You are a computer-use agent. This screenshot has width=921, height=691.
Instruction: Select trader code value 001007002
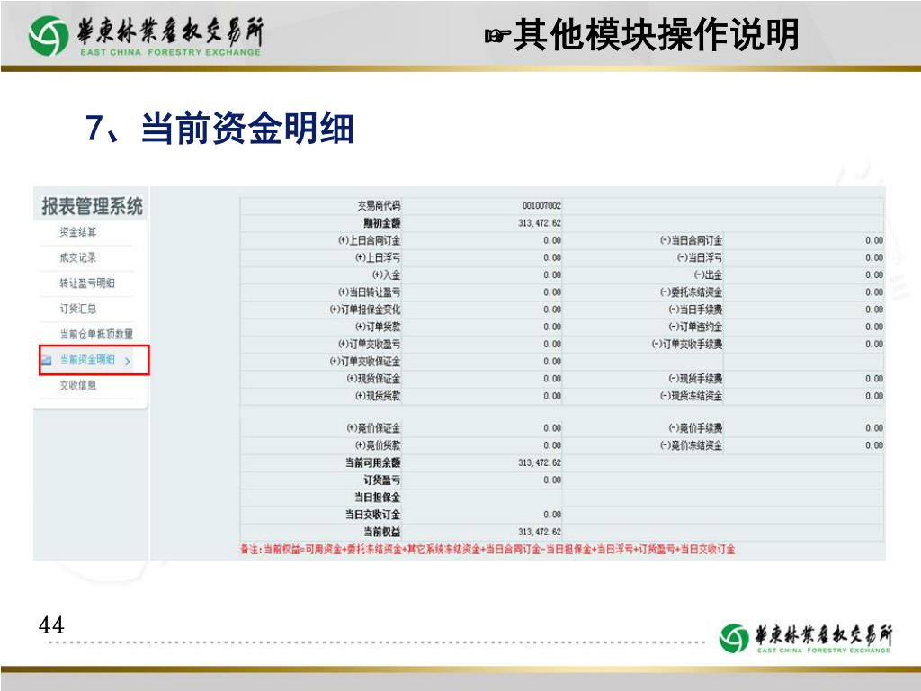pos(541,206)
